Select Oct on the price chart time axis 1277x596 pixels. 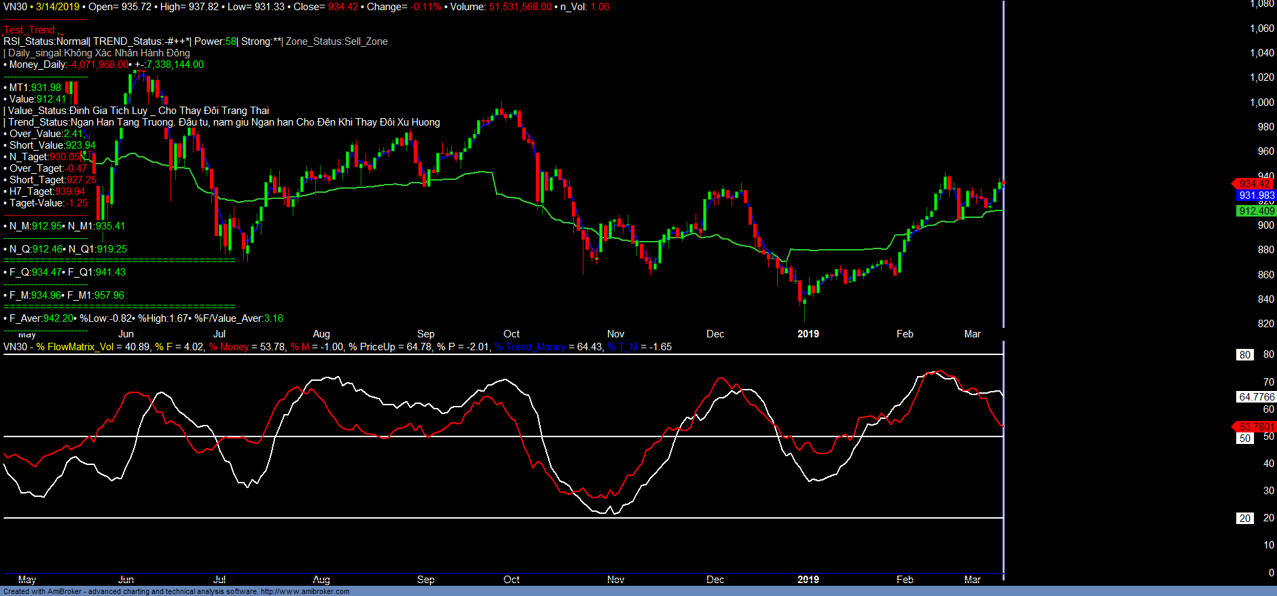pos(511,334)
